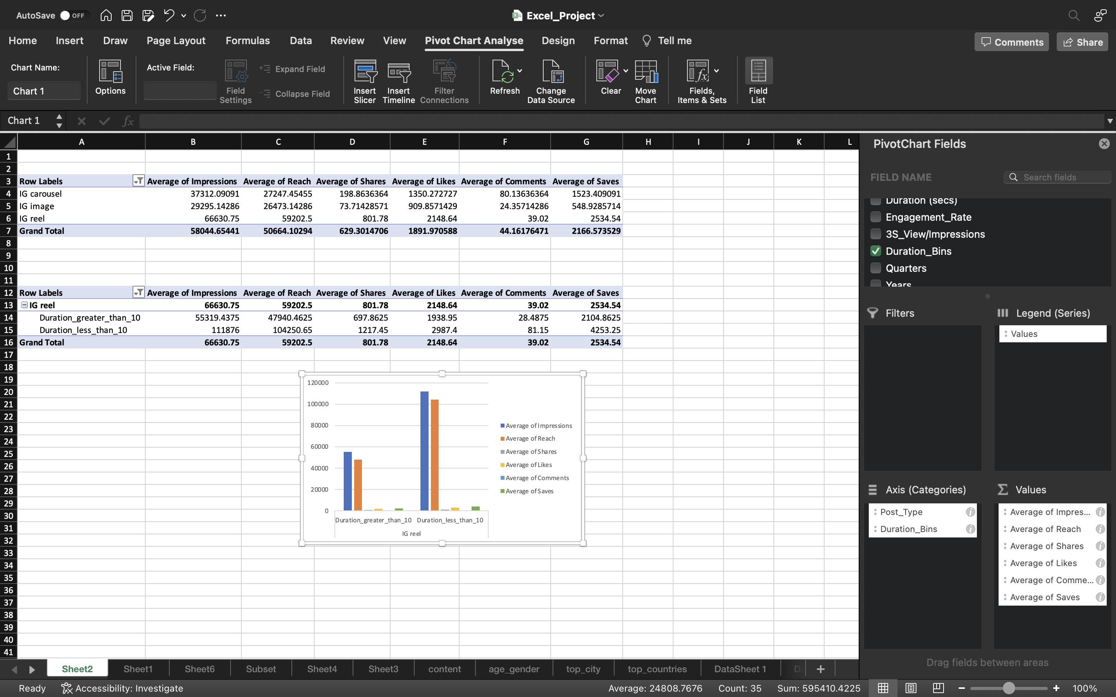Click Insert Slicer
The height and width of the screenshot is (697, 1116).
pos(365,82)
